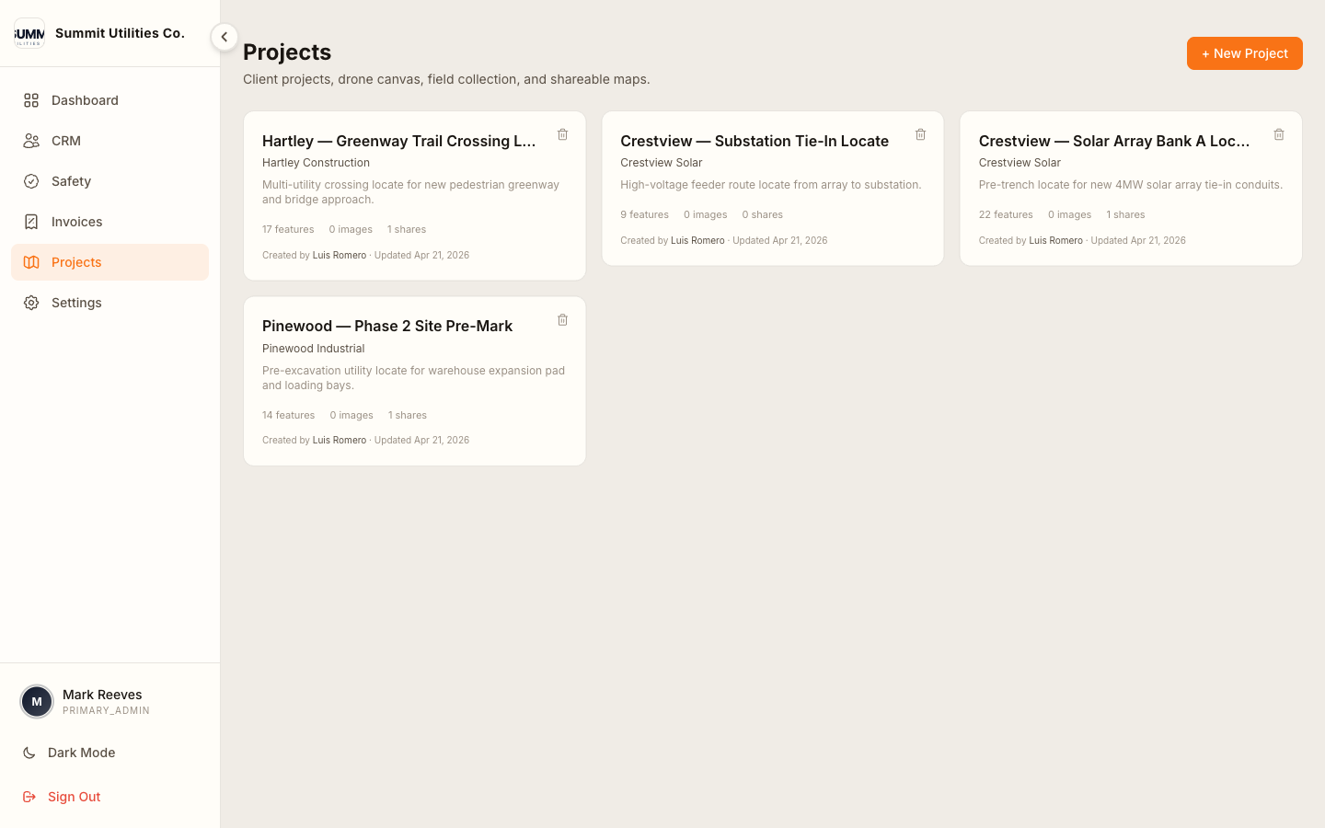
Task: Toggle Dark Mode
Action: 81,753
